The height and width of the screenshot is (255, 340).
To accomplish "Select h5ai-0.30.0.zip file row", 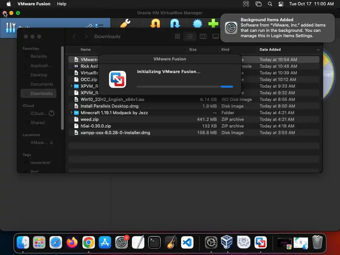I will click(194, 126).
